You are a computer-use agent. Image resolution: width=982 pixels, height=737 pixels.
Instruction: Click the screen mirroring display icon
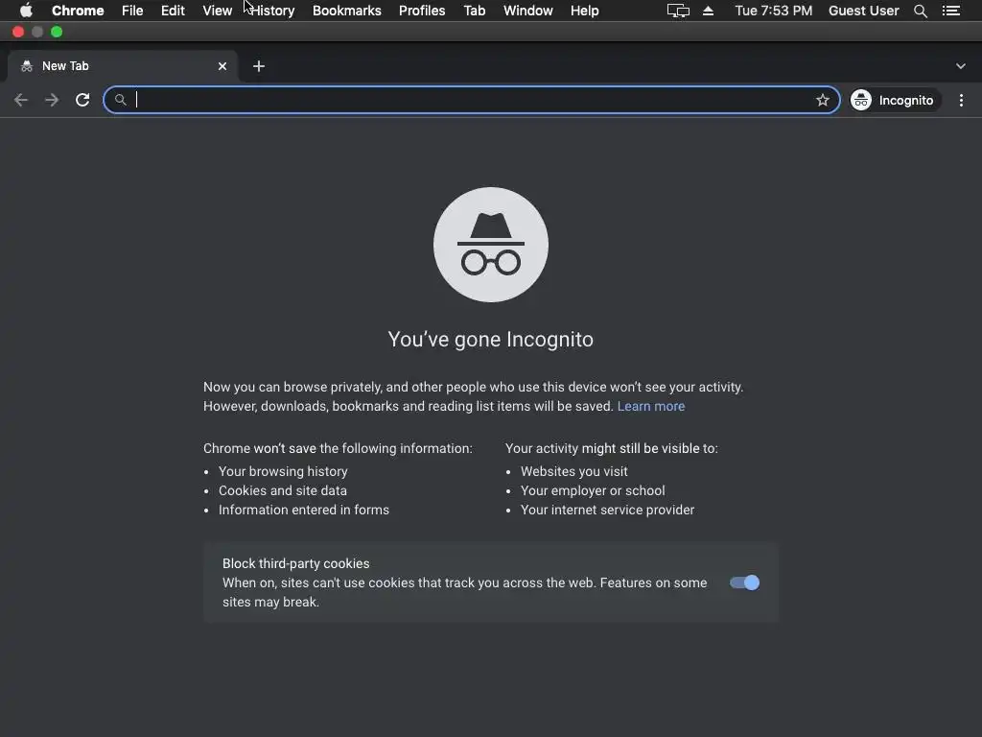pos(678,11)
